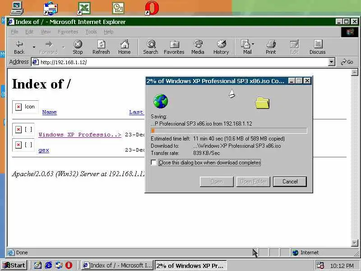Open the Excel desktop shortcut
This screenshot has height=271, width=361.
pos(84,8)
